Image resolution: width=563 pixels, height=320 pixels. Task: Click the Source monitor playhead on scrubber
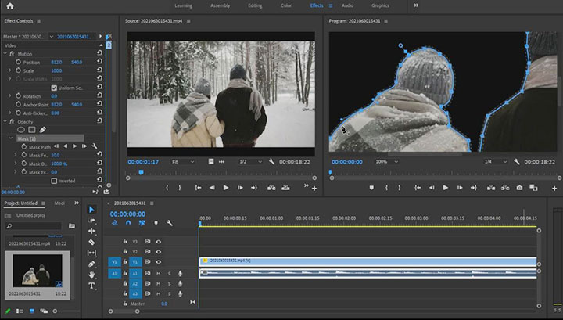pos(141,171)
